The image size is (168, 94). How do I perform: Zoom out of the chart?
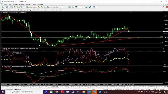tap(73, 7)
